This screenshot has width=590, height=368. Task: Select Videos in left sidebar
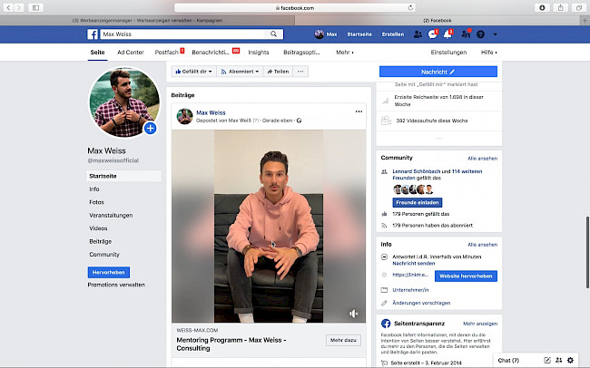tap(98, 228)
